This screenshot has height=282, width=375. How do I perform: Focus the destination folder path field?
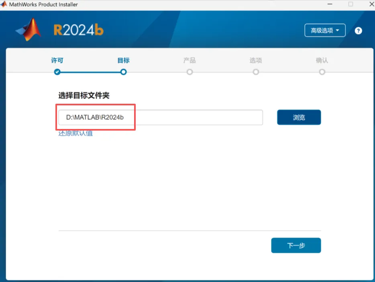point(161,117)
